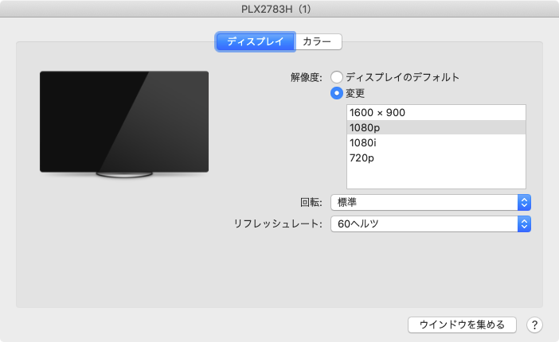Select the 変更 radio button
This screenshot has width=559, height=342.
[x=337, y=93]
